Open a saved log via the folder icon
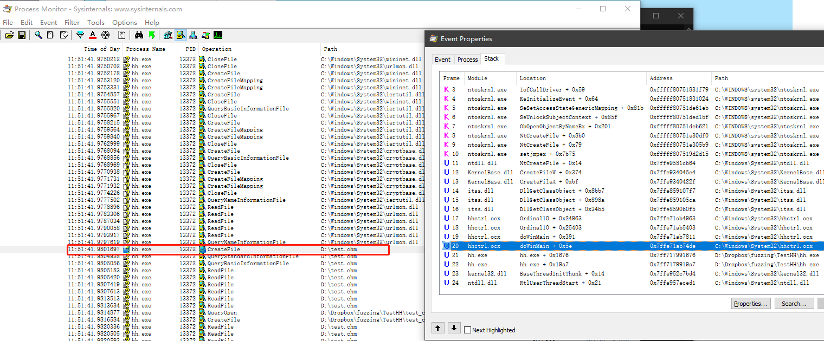824x341 pixels. (9, 35)
